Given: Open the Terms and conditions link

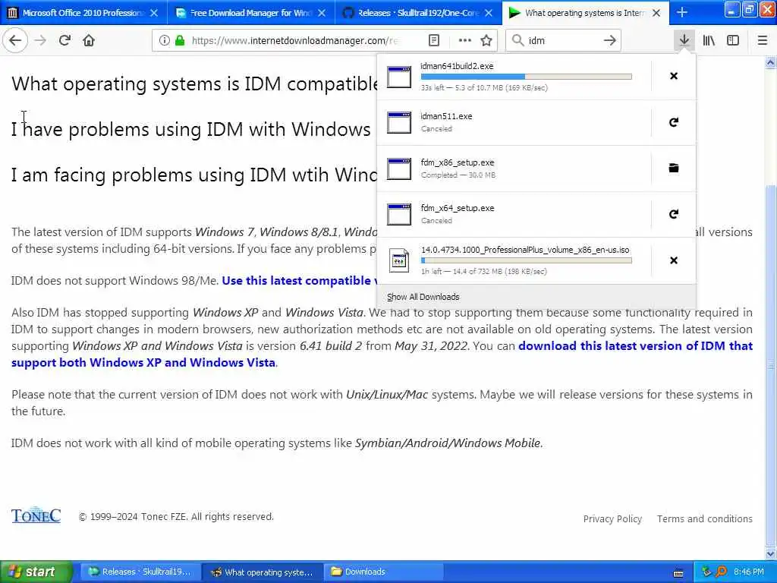Looking at the screenshot, I should (705, 519).
